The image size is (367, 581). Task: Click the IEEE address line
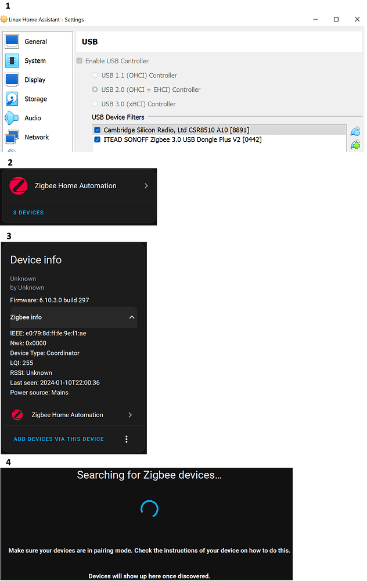[x=48, y=333]
